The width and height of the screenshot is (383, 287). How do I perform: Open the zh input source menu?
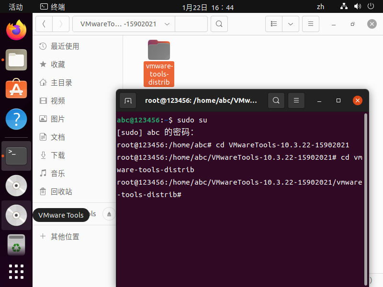320,7
